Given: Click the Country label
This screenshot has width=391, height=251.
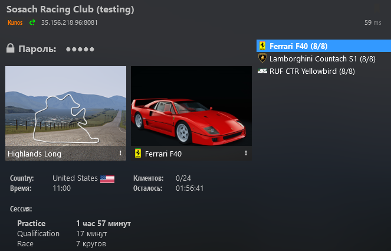Looking at the screenshot, I should [x=22, y=178].
